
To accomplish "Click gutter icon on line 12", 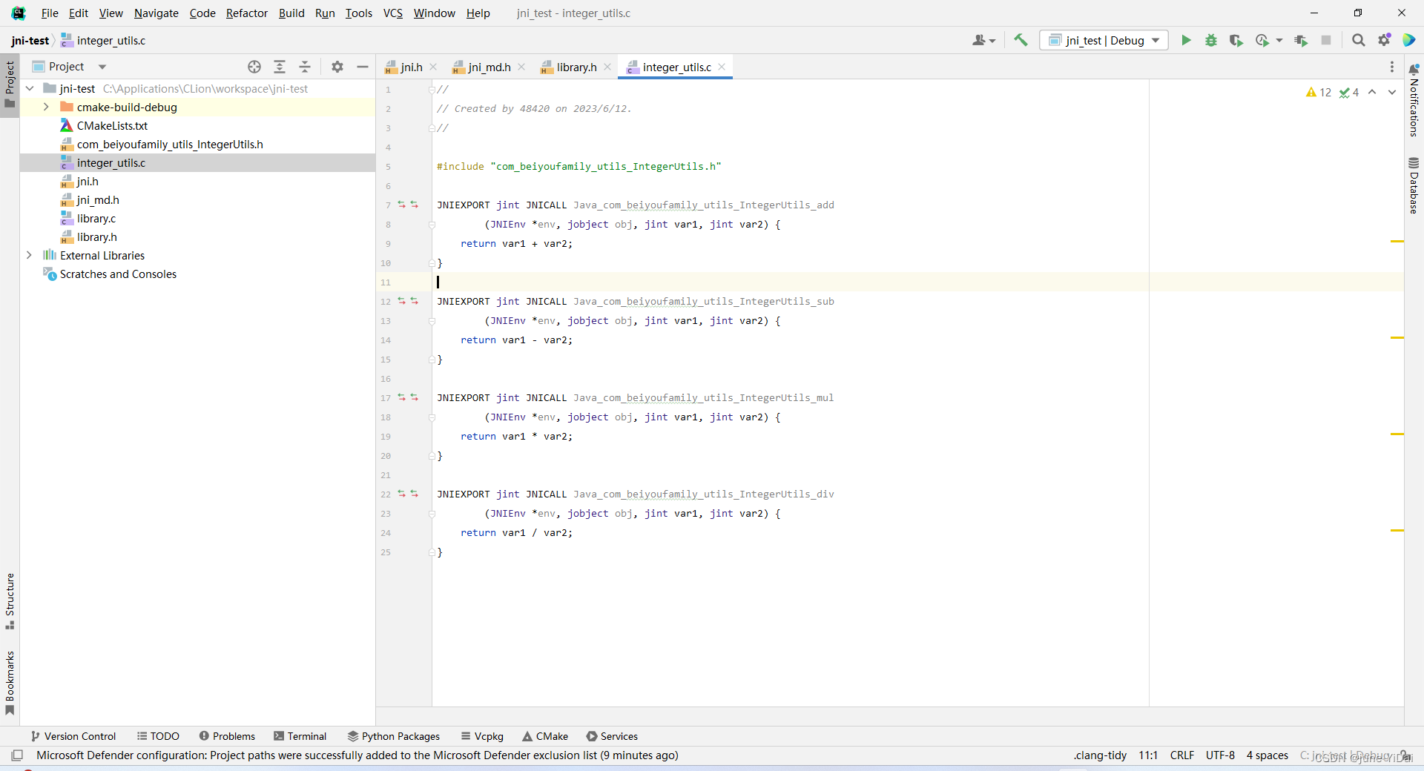I will [408, 301].
